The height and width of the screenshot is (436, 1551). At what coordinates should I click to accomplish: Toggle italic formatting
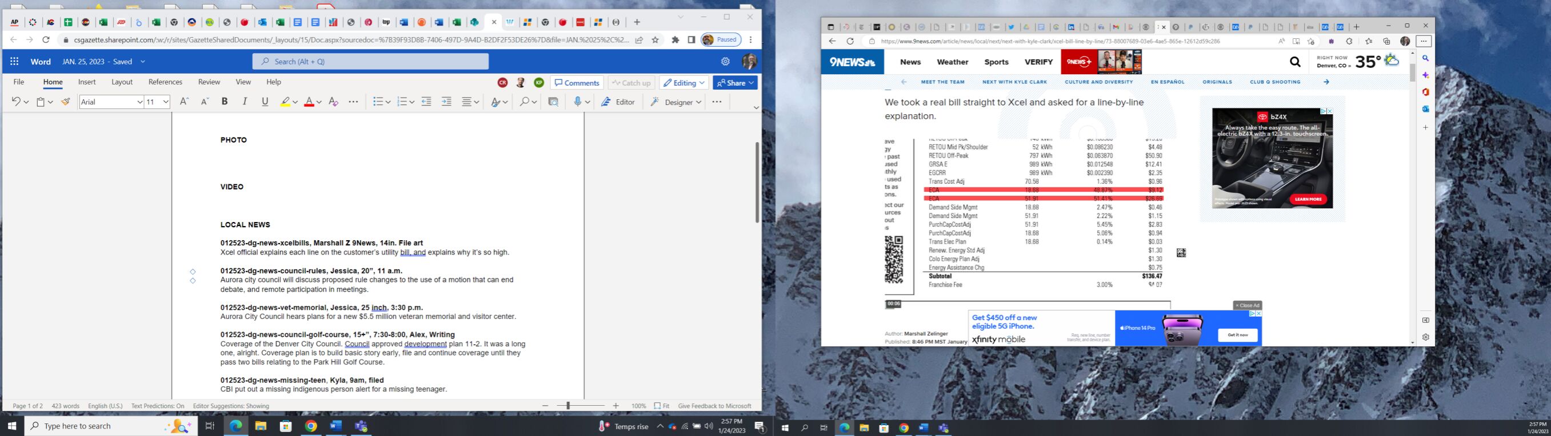[x=245, y=102]
